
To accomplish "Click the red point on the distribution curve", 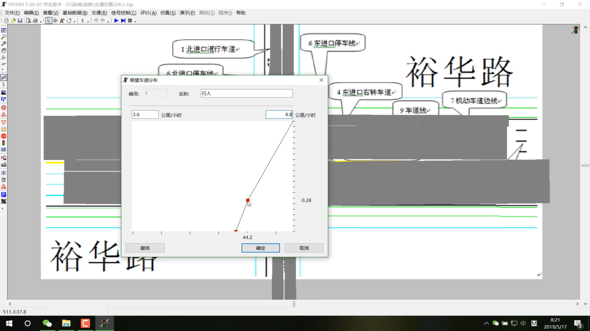I will click(248, 200).
